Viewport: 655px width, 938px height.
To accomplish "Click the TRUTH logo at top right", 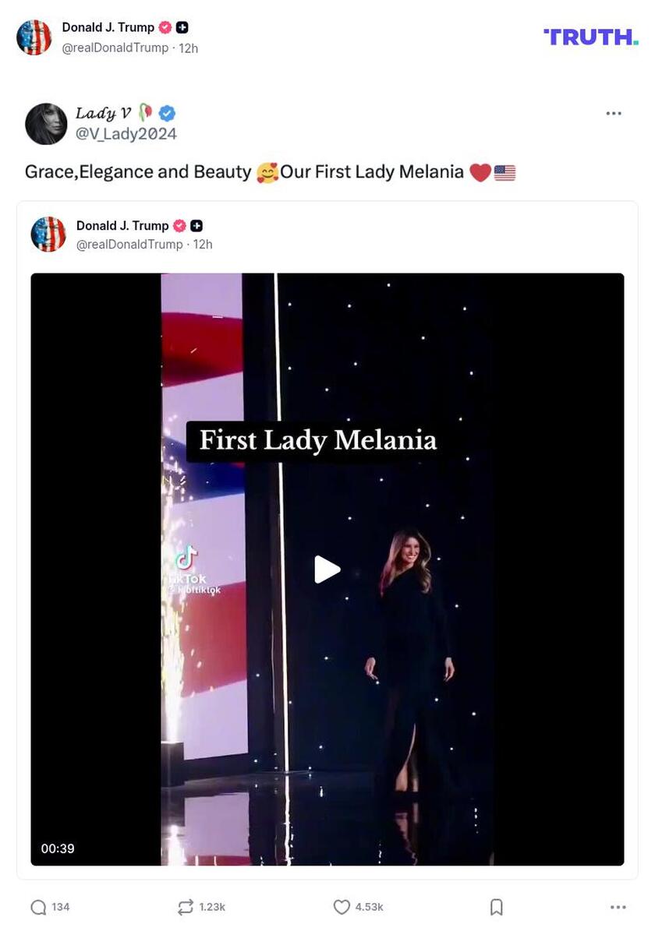I will point(590,37).
